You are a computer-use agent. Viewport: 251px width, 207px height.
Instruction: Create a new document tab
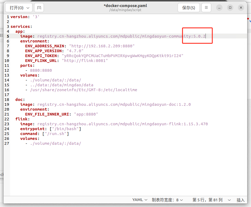pyautogui.click(x=39, y=8)
